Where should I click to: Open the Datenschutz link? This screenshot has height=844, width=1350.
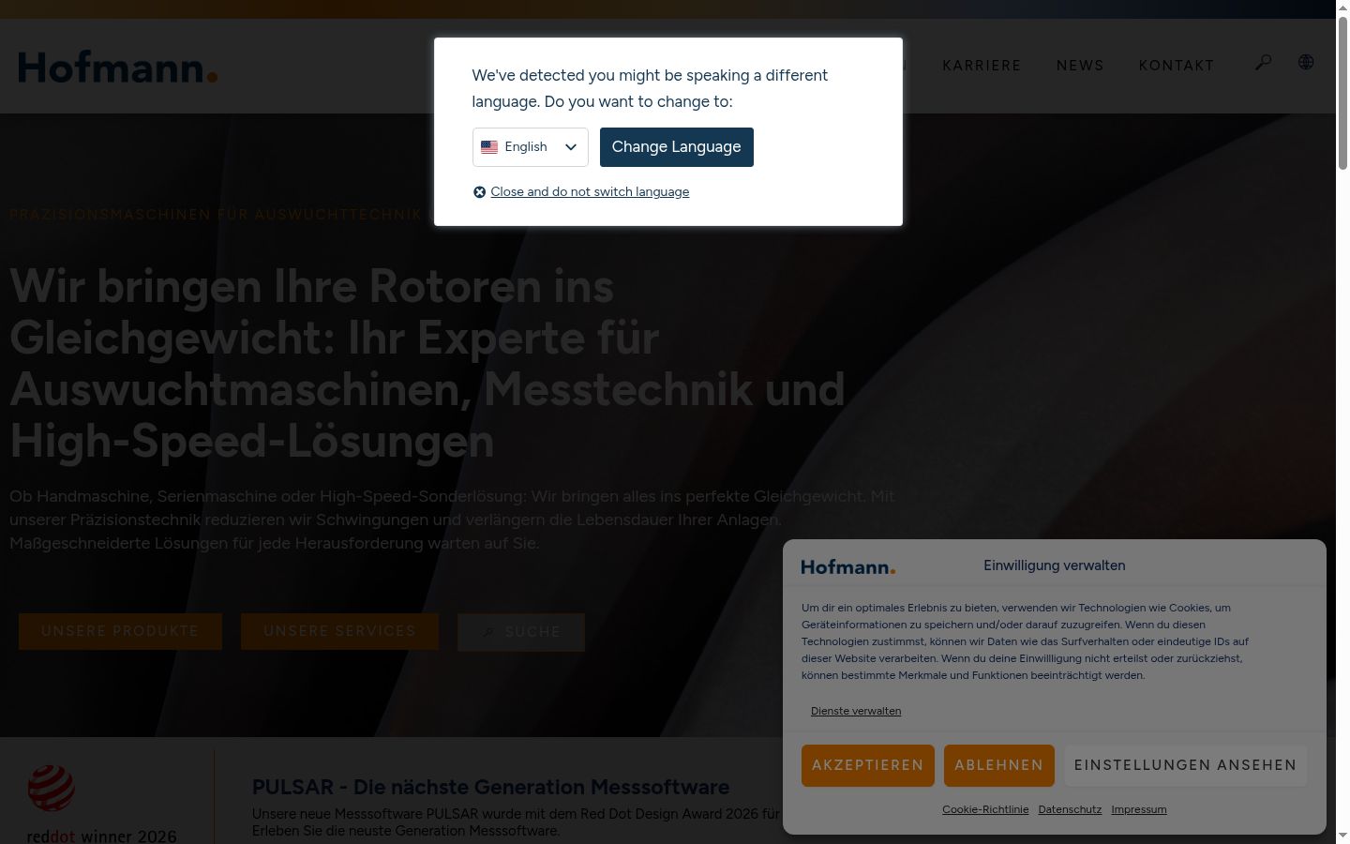pos(1070,809)
